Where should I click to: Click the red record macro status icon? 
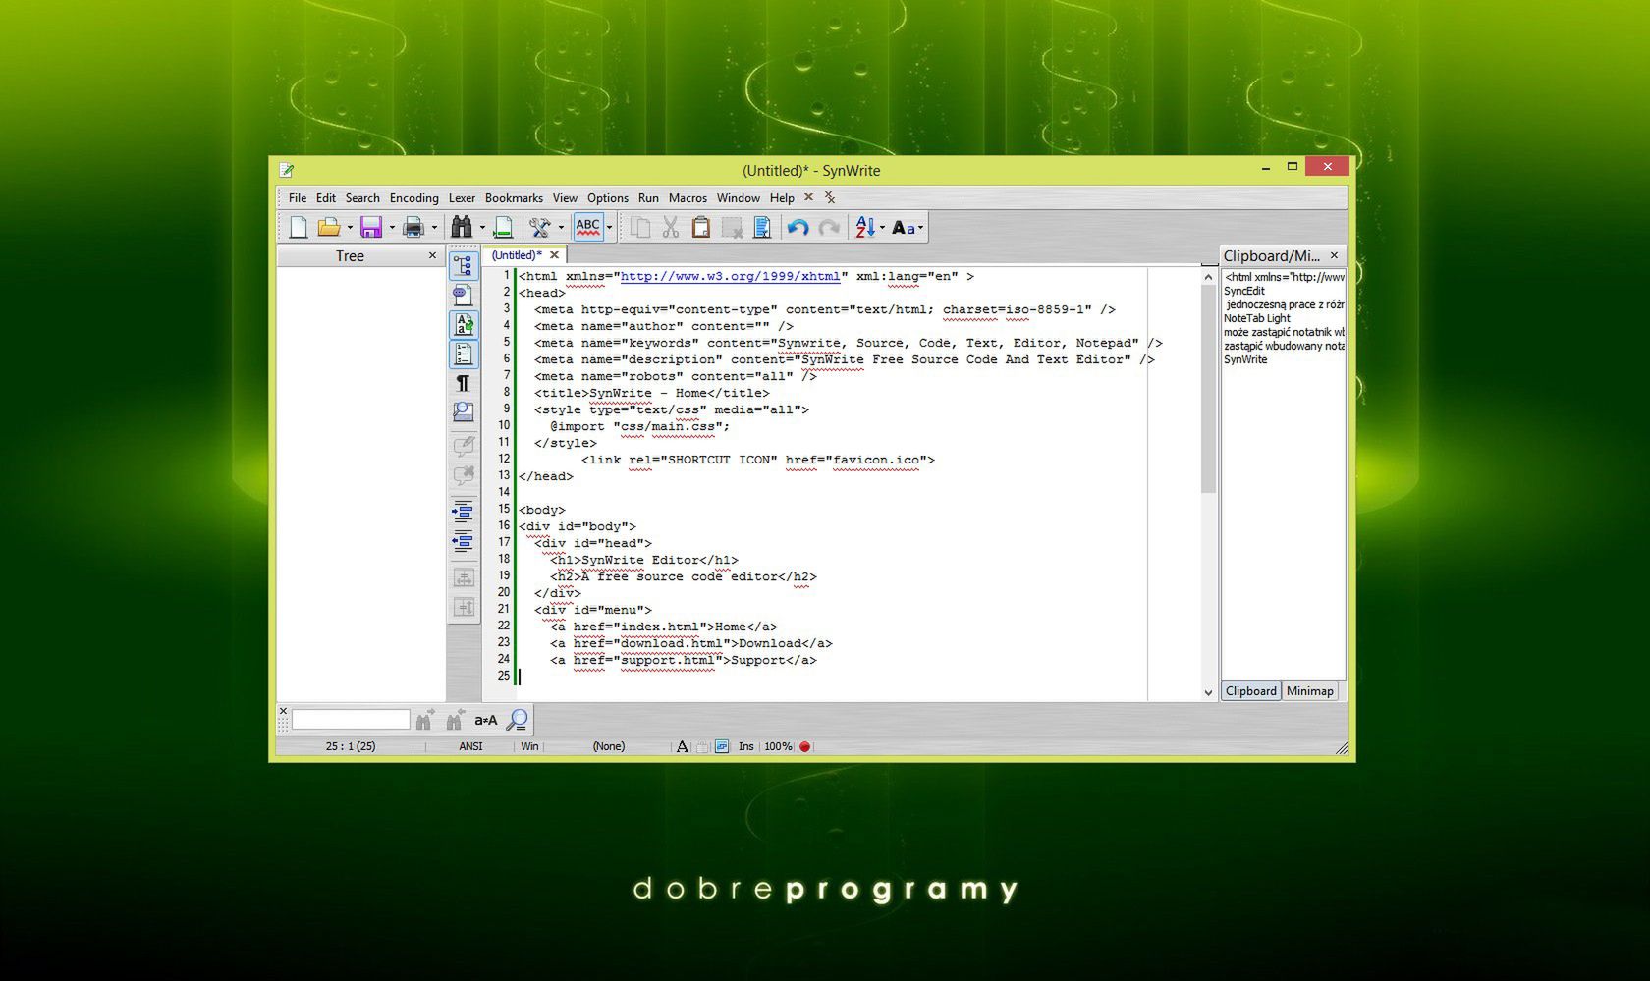tap(804, 746)
